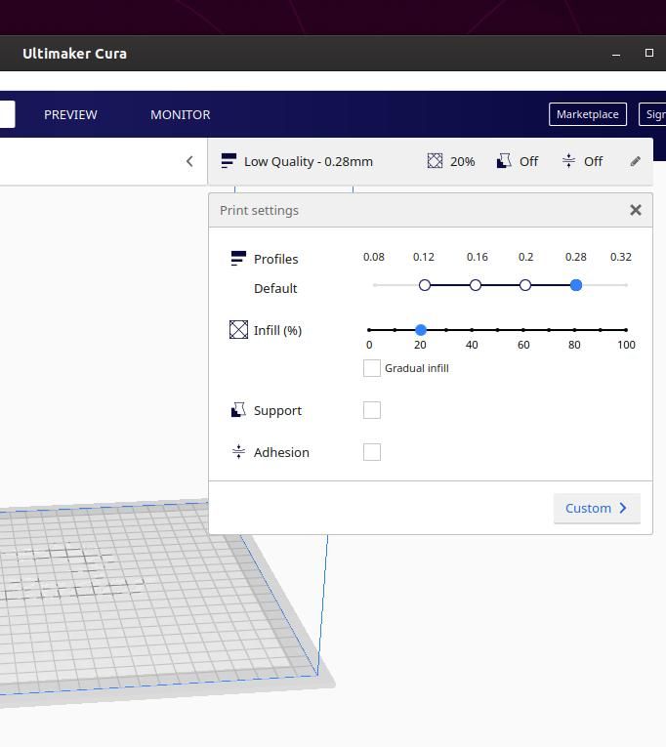Minimize the Ultimaker Cura window
This screenshot has height=747, width=666.
pos(616,54)
